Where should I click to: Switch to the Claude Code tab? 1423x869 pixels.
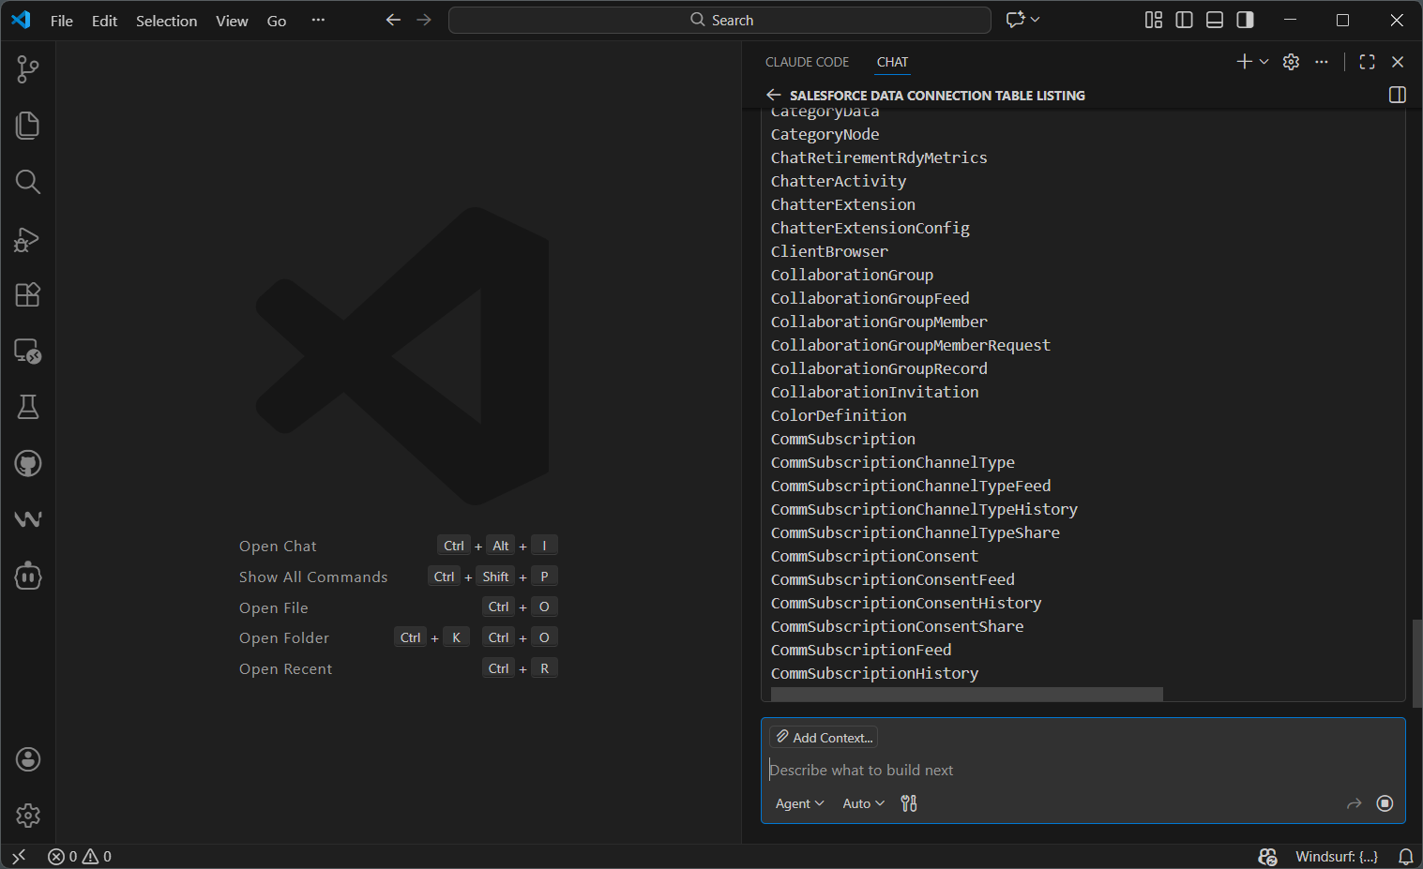(807, 62)
